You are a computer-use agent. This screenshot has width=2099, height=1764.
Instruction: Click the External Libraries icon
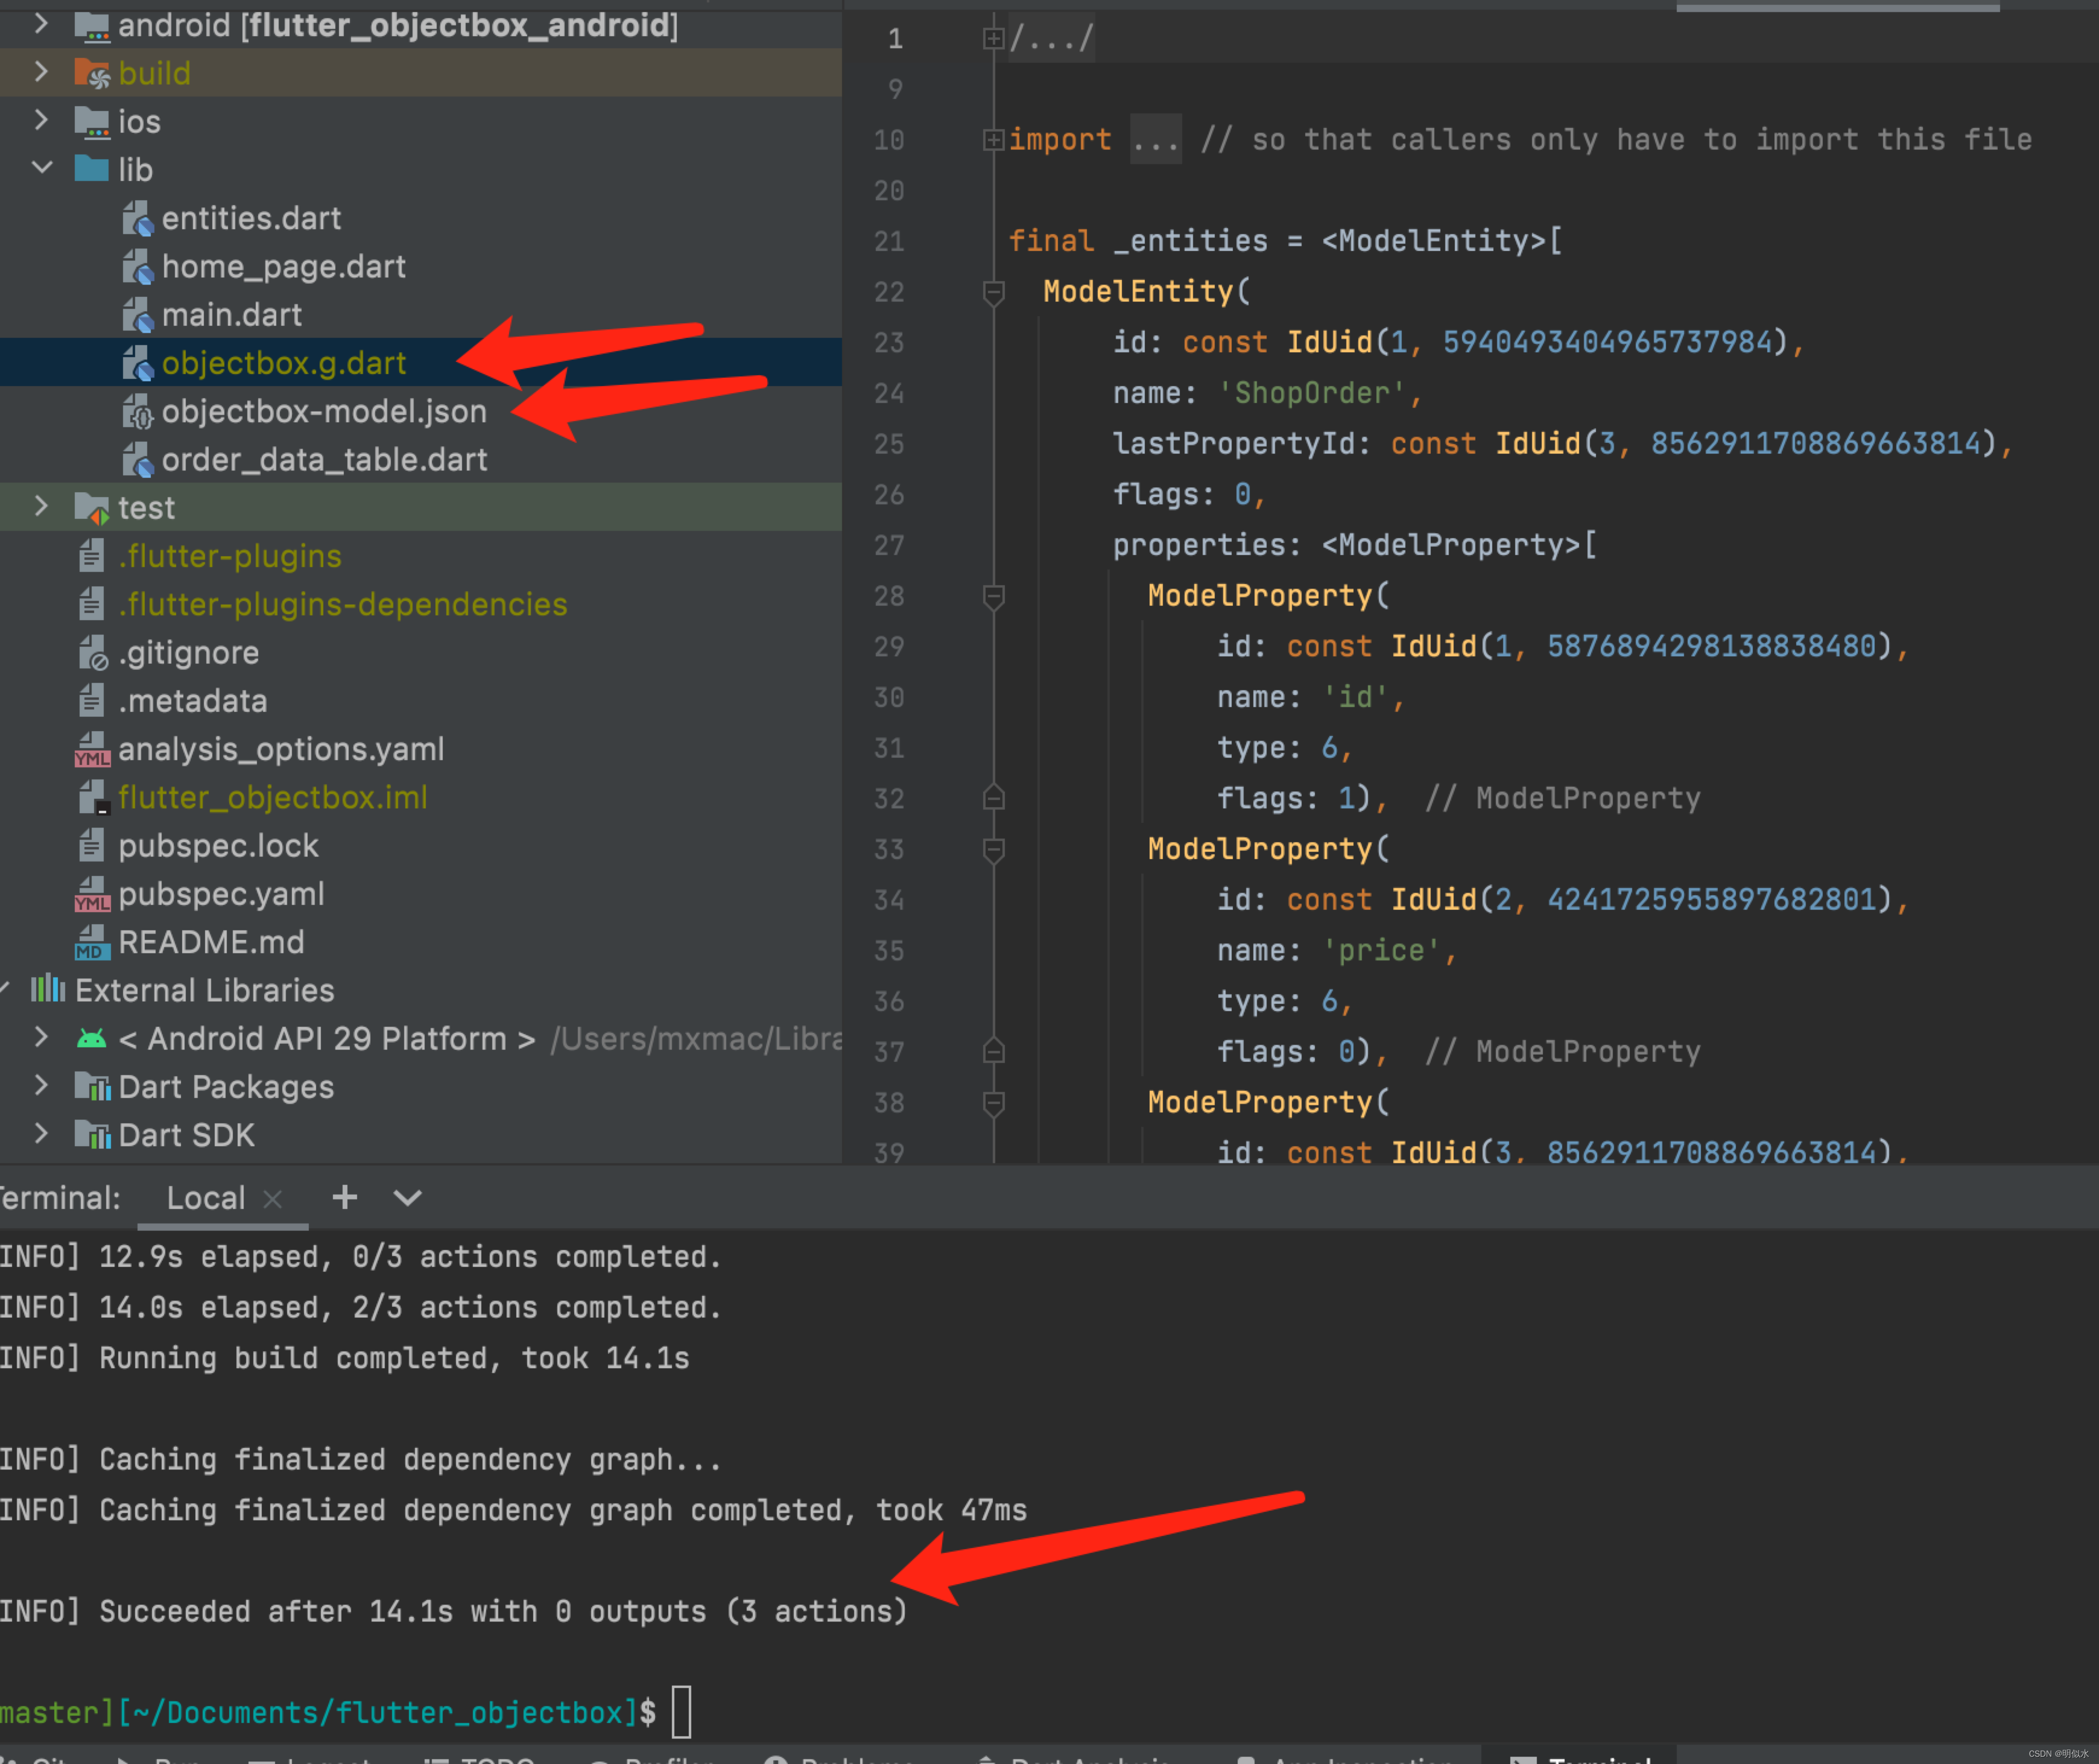pos(47,990)
